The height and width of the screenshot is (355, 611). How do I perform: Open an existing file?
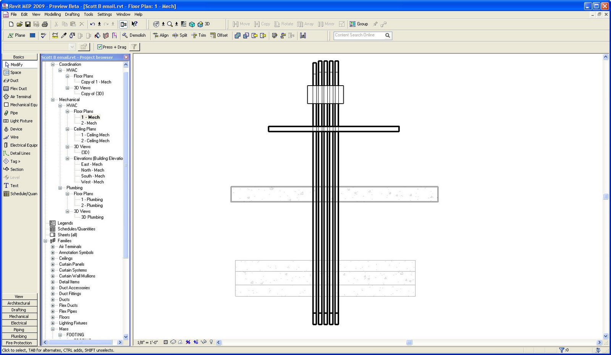[19, 24]
